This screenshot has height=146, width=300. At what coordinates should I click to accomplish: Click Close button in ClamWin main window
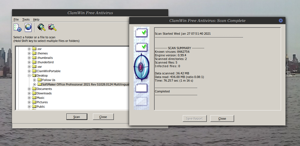(103, 117)
